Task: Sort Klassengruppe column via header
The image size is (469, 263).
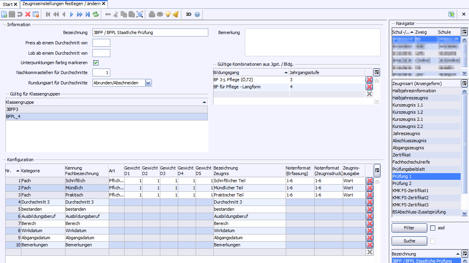Action: click(x=106, y=102)
